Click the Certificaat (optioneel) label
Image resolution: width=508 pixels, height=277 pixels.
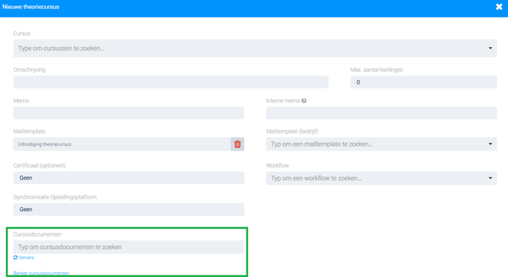point(40,165)
